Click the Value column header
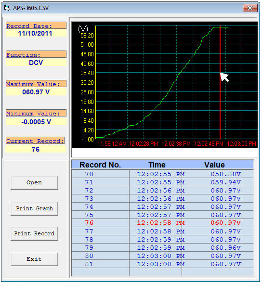The width and height of the screenshot is (262, 283). pyautogui.click(x=214, y=165)
